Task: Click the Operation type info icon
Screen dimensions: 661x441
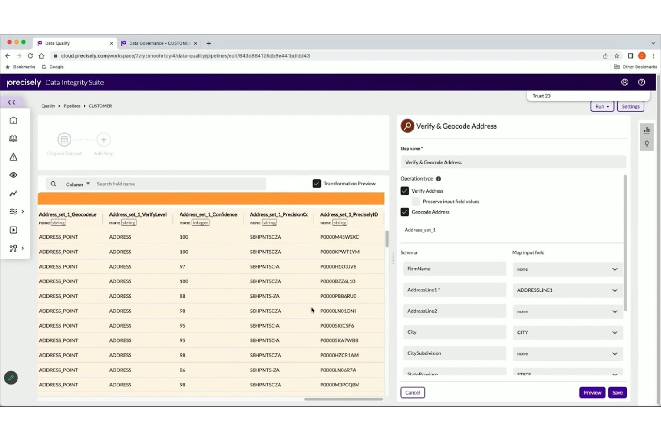Action: (439, 179)
